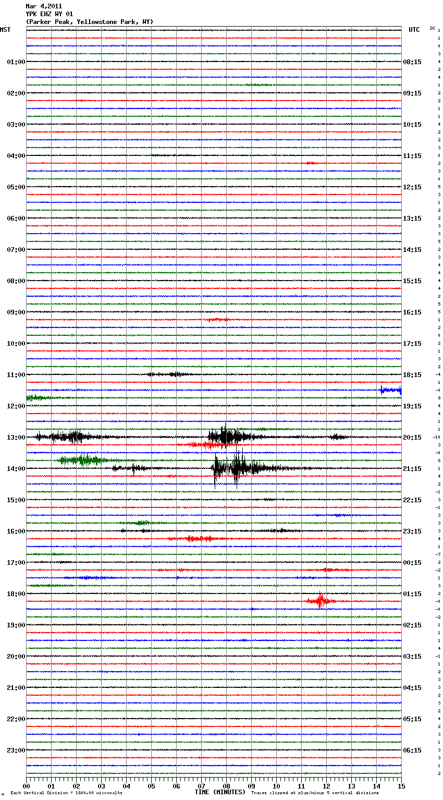Click the 10:15 UTC time label

tap(412, 125)
